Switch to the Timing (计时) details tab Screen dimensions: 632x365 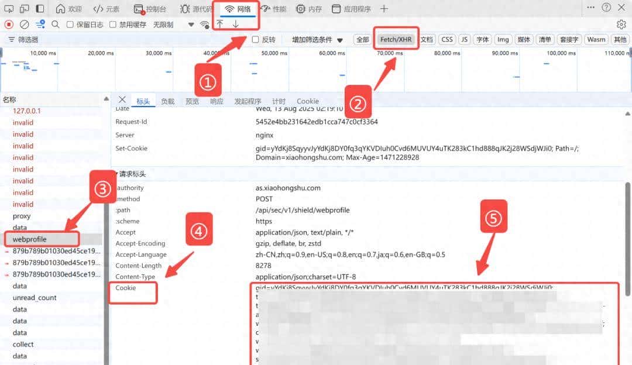pos(279,101)
